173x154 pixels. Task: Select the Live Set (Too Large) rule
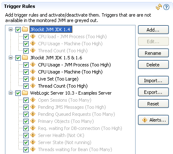tap(58, 79)
